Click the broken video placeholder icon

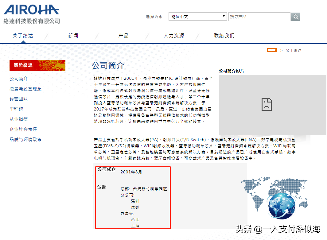point(266,104)
